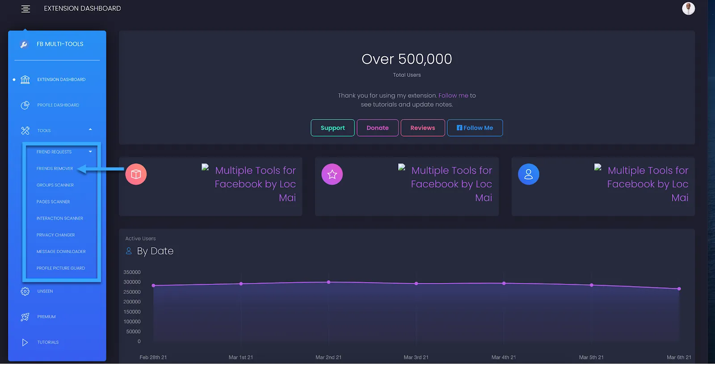Click the Extension Dashboard bank icon
This screenshot has height=374, width=715.
click(25, 79)
